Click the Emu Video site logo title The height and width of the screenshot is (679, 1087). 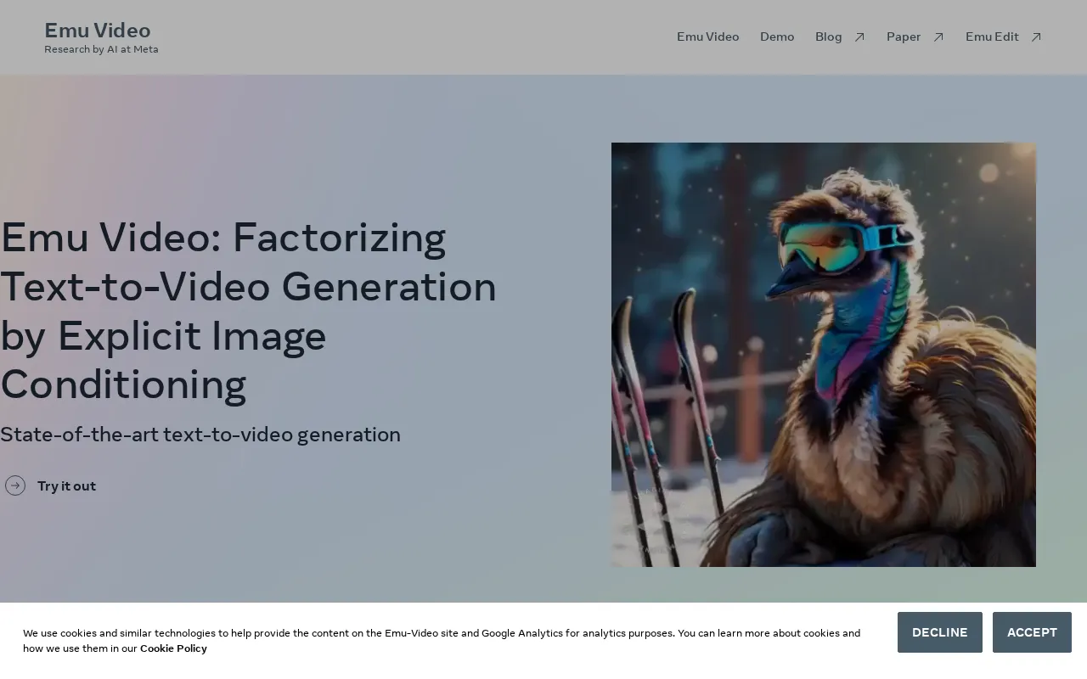point(98,31)
